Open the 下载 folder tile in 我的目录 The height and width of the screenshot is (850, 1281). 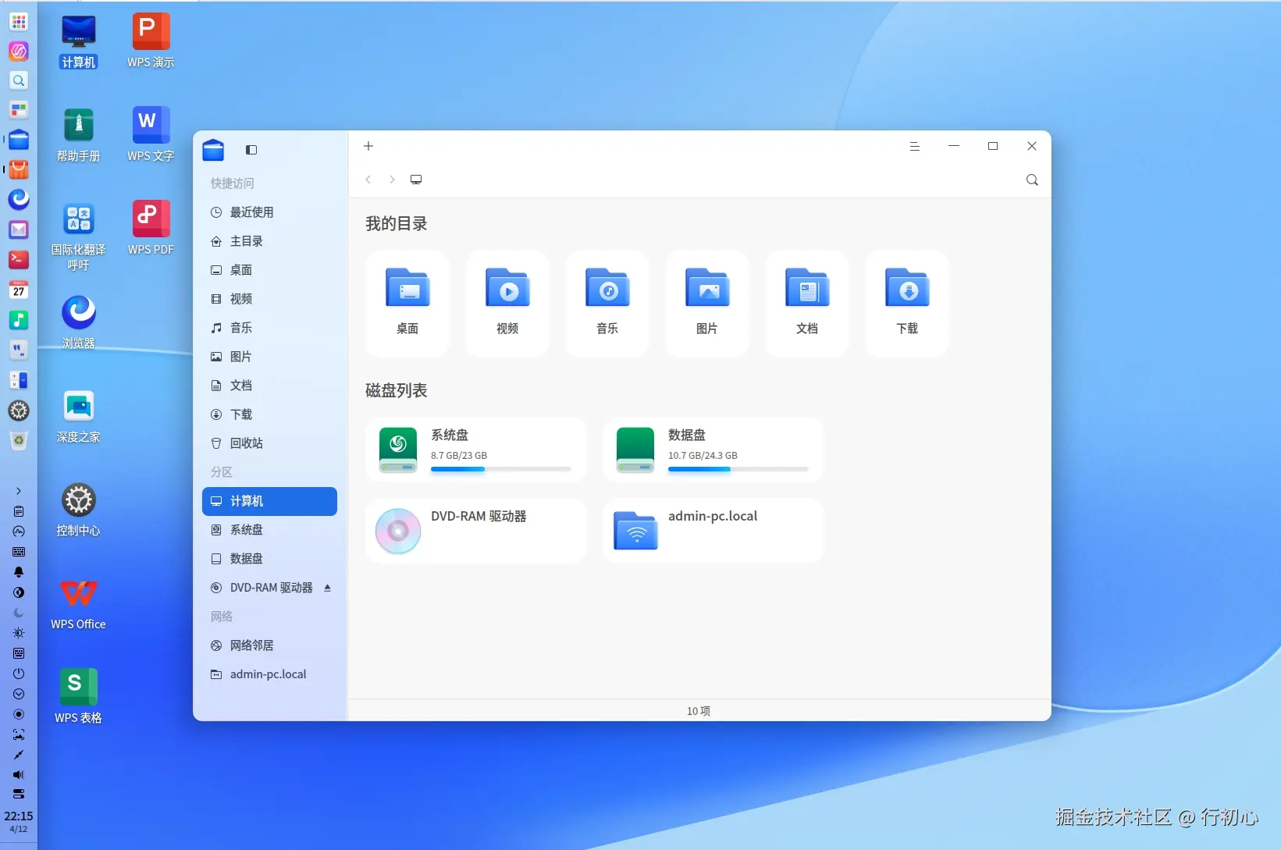coord(907,303)
